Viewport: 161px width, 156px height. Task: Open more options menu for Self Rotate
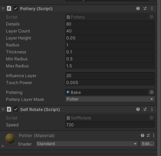point(152,109)
